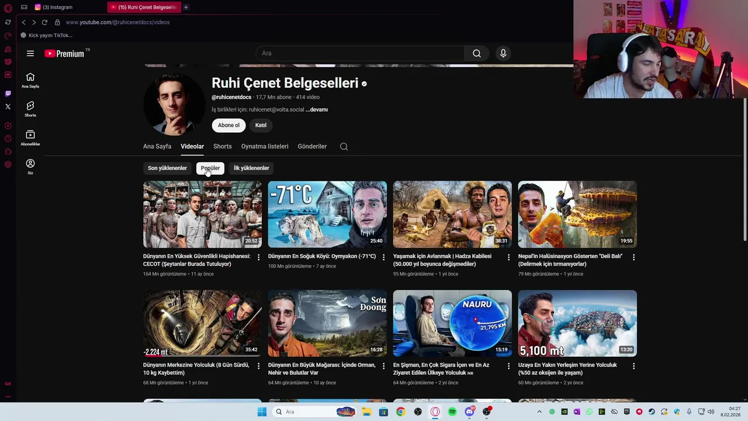Click the Opera GX logo menu

(8, 8)
